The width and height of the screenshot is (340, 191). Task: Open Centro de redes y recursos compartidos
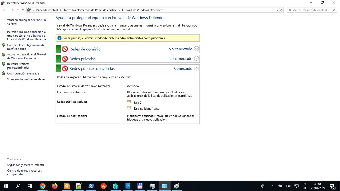pyautogui.click(x=24, y=172)
